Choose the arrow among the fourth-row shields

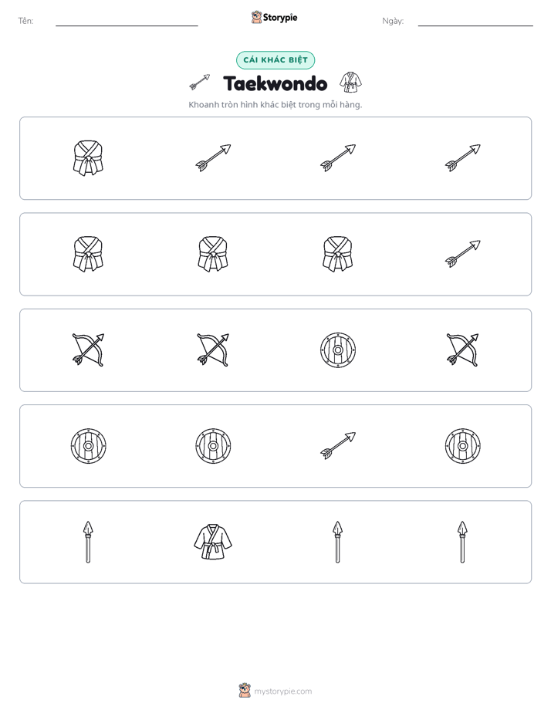point(338,446)
